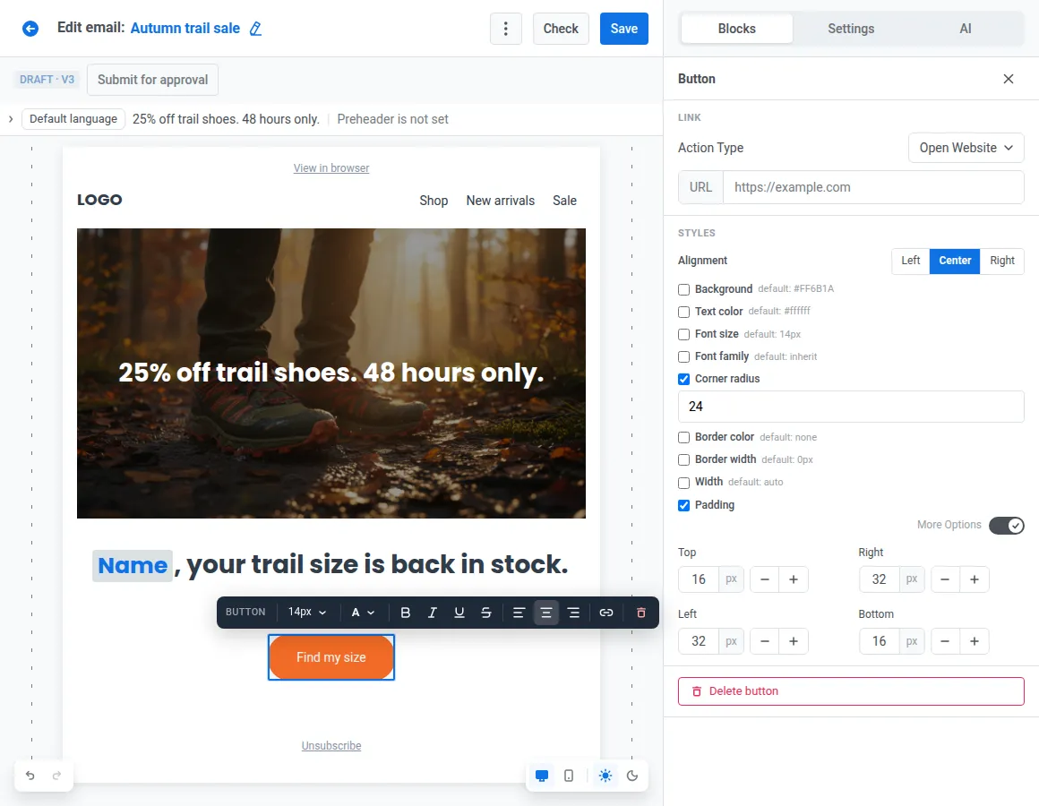Align text right in floating toolbar
Screen dimensions: 1039x806
coord(573,613)
